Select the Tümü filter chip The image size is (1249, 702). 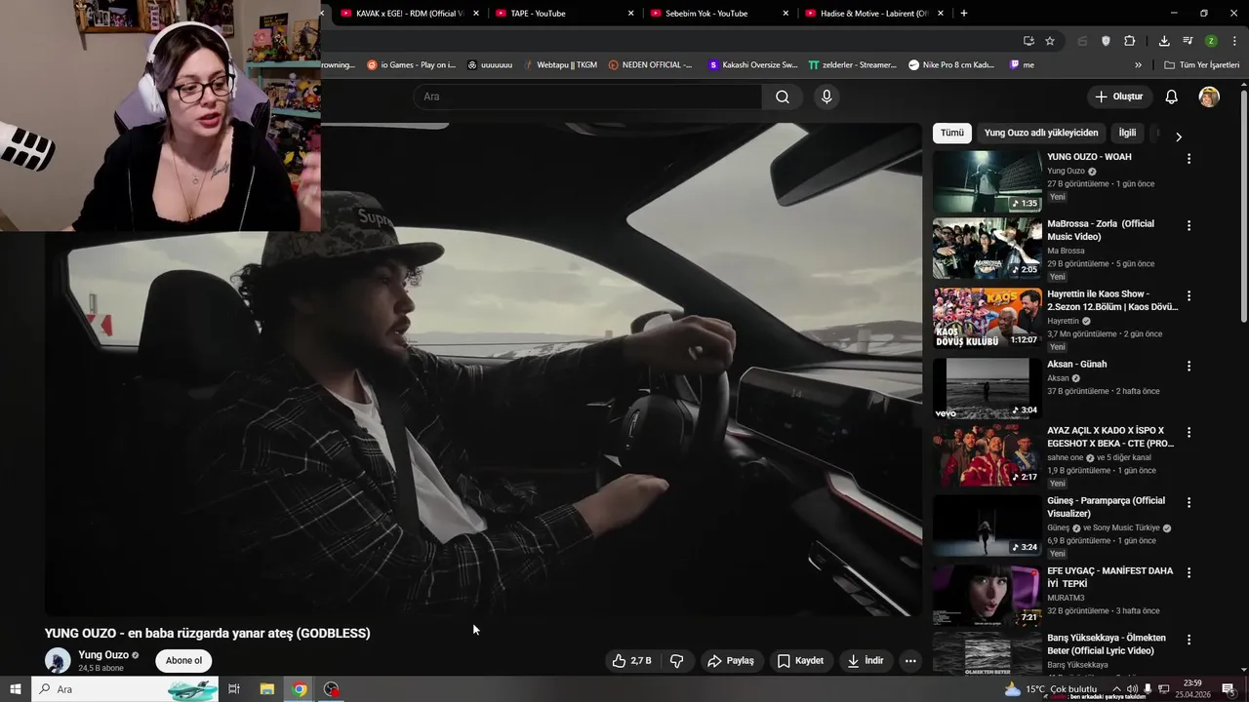click(951, 133)
